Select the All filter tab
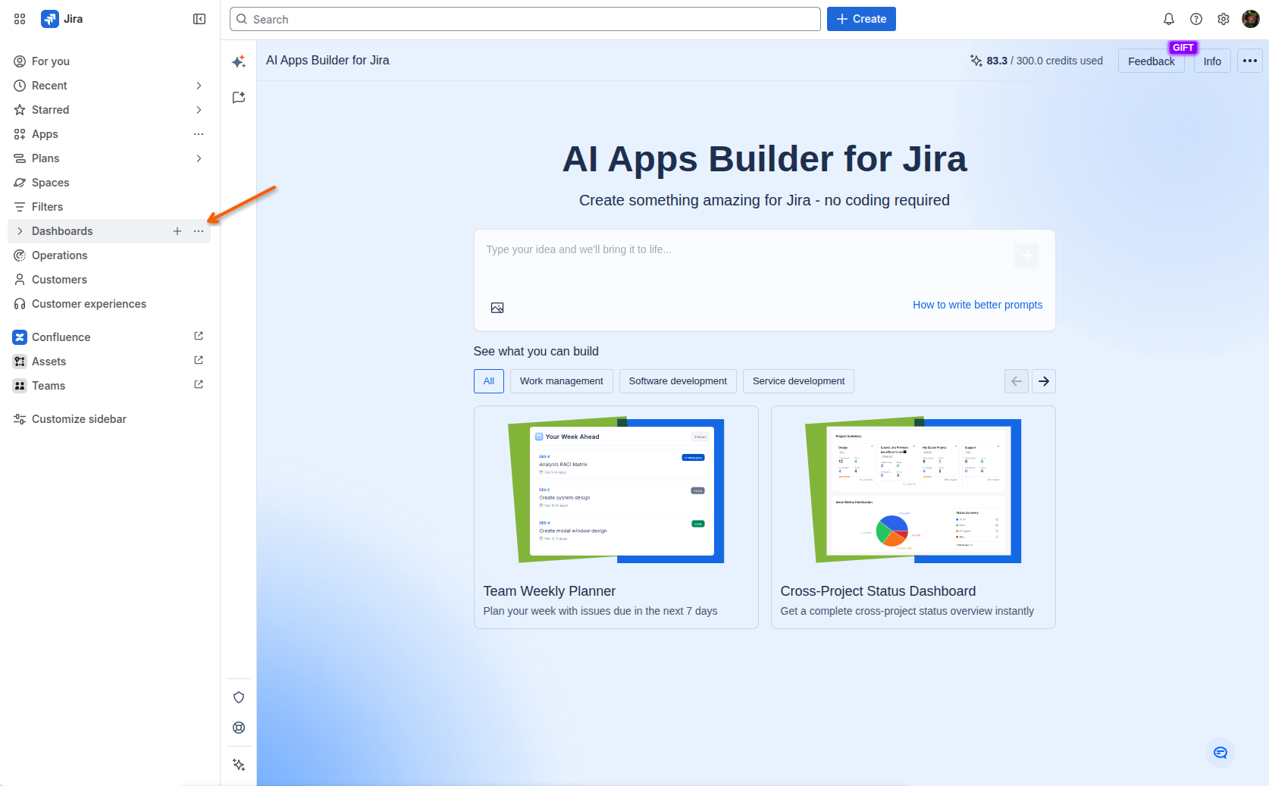Image resolution: width=1269 pixels, height=786 pixels. pyautogui.click(x=489, y=381)
